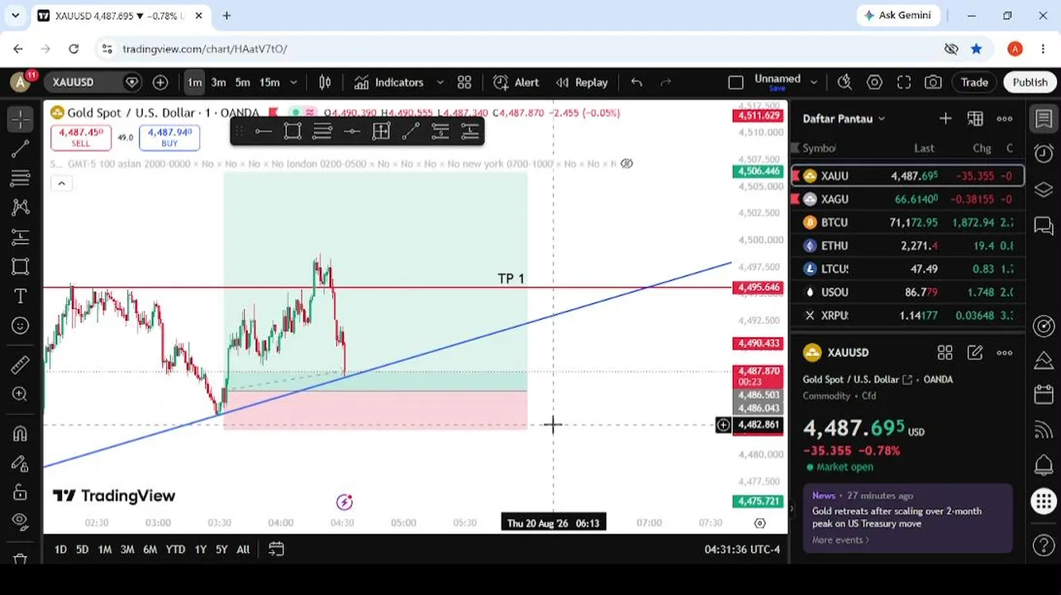Click the 4,482.861 price axis plus button
The image size is (1061, 595).
point(723,425)
